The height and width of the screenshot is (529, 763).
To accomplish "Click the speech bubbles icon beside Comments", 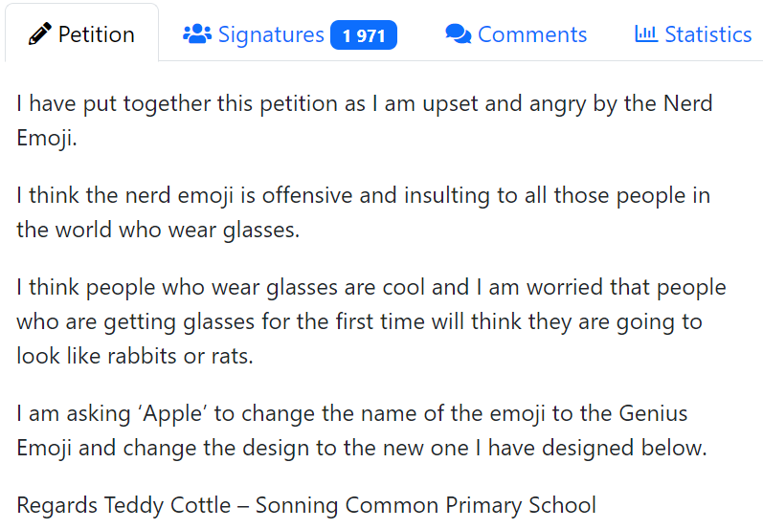I will coord(458,34).
